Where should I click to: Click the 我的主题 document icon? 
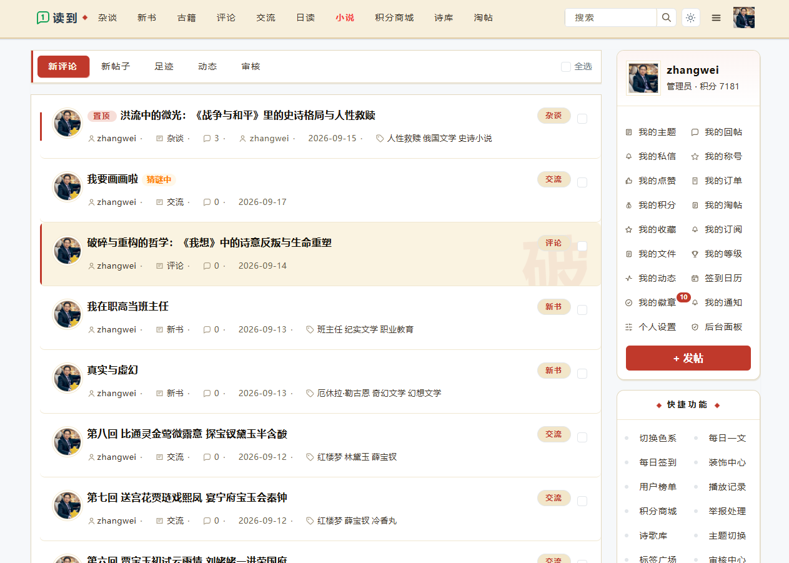(x=629, y=132)
